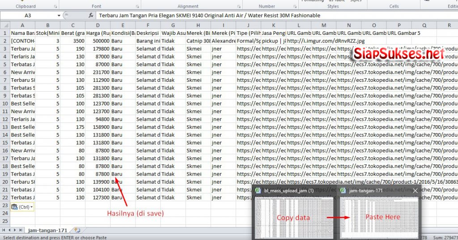Open the Clipboard group dialog launcher
The width and height of the screenshot is (458, 240).
click(55, 6)
